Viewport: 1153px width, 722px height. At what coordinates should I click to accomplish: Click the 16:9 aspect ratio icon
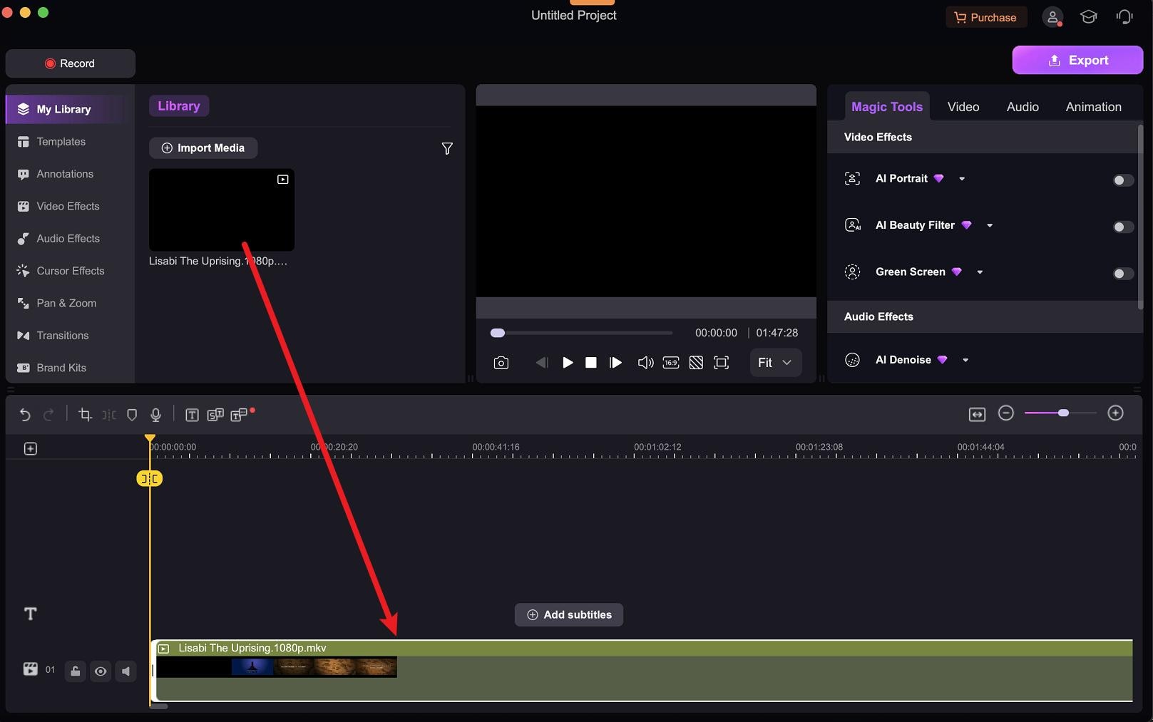click(671, 362)
